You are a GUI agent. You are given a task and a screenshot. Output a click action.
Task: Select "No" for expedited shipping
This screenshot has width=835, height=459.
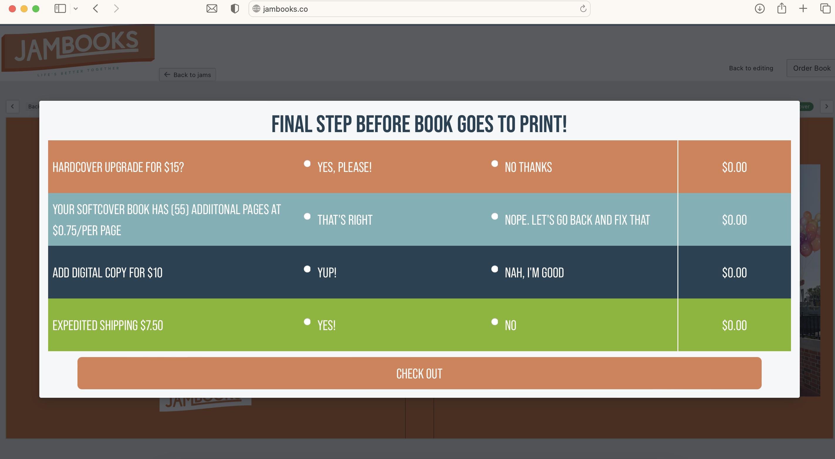coord(495,322)
